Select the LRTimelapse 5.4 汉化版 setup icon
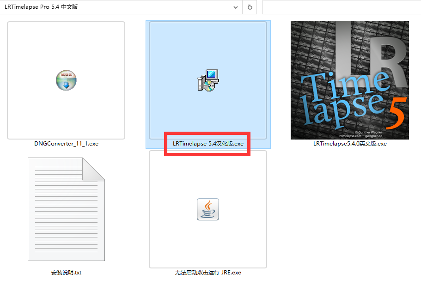Image resolution: width=421 pixels, height=304 pixels. [x=208, y=80]
